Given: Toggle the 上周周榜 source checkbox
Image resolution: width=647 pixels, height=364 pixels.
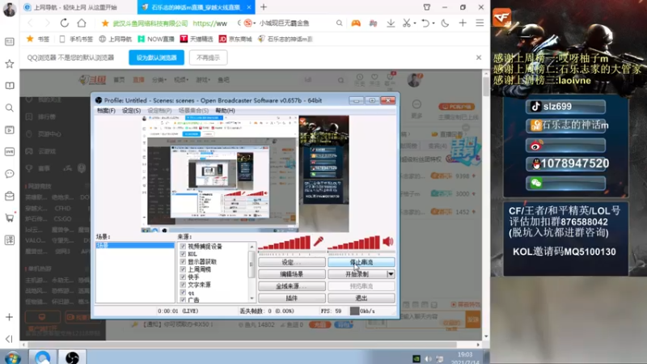Looking at the screenshot, I should click(x=183, y=269).
